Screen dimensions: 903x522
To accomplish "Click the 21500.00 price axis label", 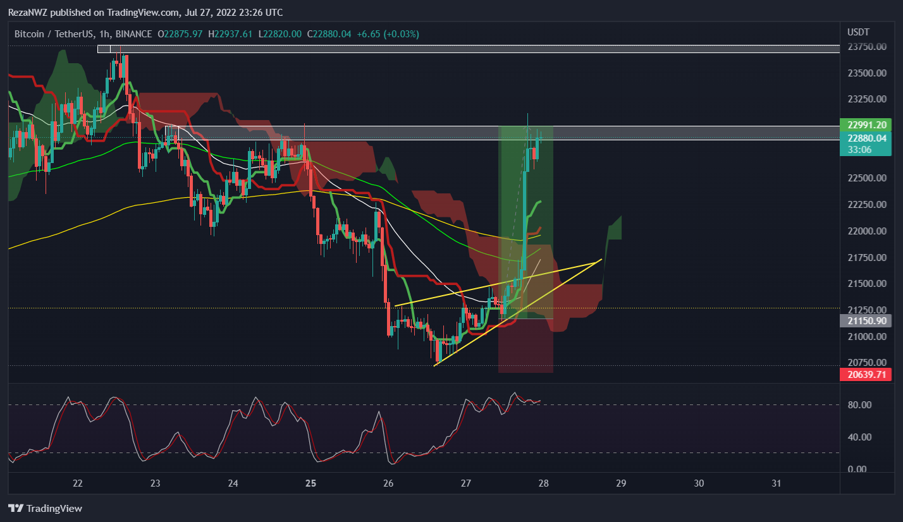I will pos(866,284).
